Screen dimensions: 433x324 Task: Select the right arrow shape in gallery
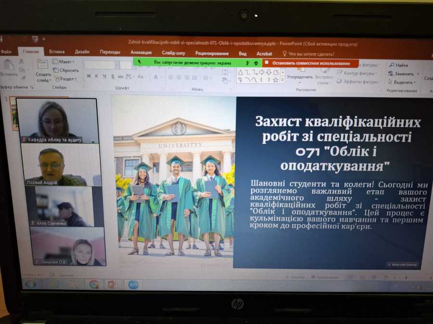[261, 72]
